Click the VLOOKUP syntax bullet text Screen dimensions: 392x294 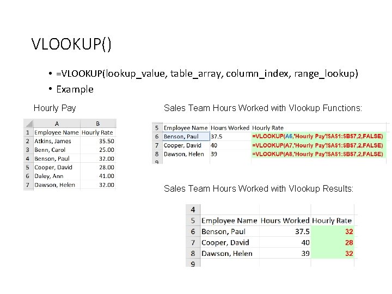207,73
